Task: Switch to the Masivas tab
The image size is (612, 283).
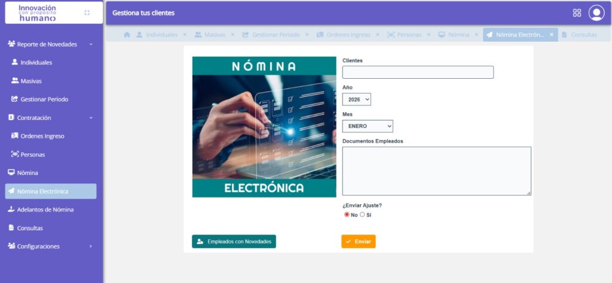Action: pyautogui.click(x=214, y=35)
